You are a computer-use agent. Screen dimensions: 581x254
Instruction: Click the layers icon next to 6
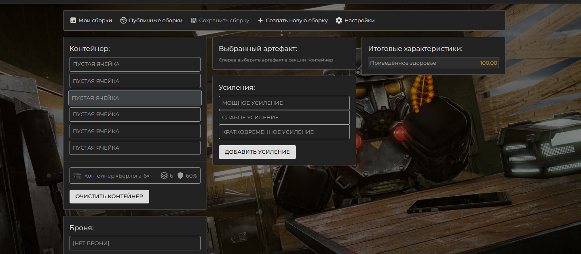[x=164, y=176]
